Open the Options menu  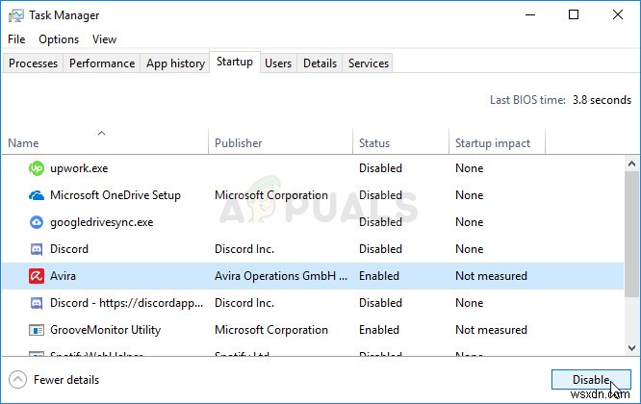click(59, 39)
